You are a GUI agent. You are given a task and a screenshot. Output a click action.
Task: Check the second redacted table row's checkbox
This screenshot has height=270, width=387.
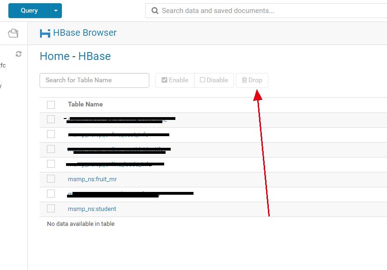pyautogui.click(x=51, y=134)
